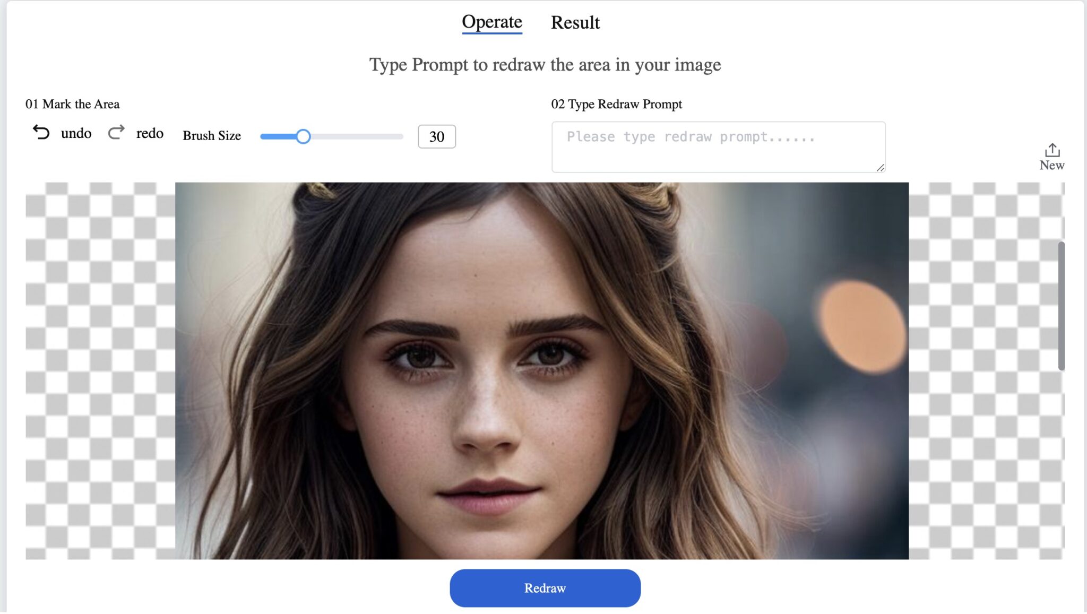Click the brush size slider handle
Image resolution: width=1087 pixels, height=614 pixels.
[x=304, y=137]
